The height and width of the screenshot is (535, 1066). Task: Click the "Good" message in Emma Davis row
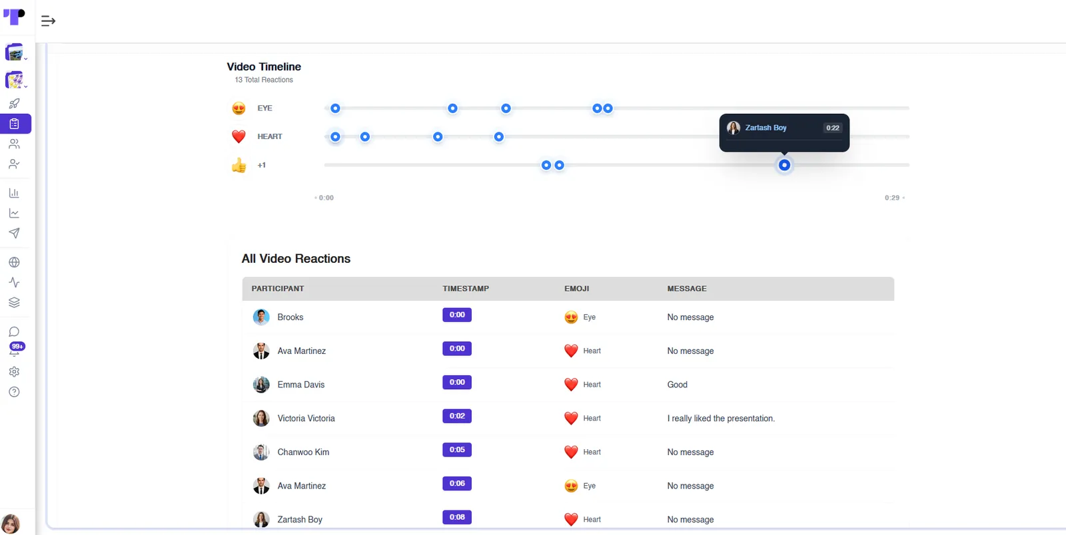click(x=678, y=385)
